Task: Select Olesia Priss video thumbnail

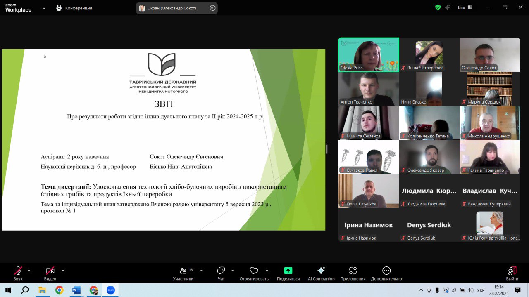Action: 369,54
